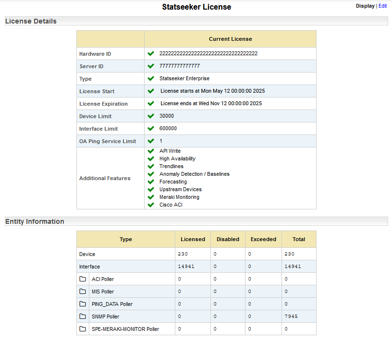Expand the ACI Poller folder icon
The image size is (392, 341).
(83, 279)
